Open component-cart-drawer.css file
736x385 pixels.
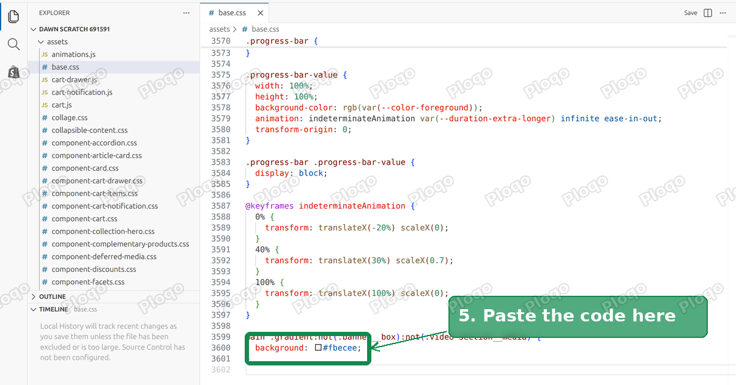(x=114, y=181)
